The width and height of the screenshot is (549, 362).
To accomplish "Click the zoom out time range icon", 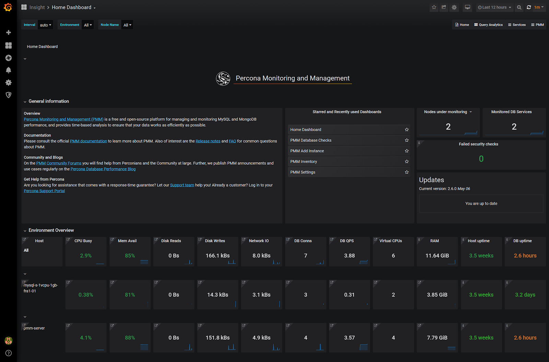I will tap(519, 7).
